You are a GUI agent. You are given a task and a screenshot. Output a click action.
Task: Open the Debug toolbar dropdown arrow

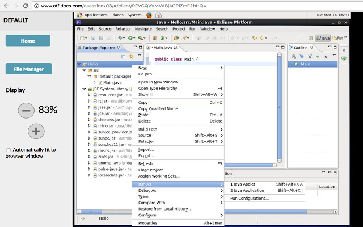[x=124, y=38]
